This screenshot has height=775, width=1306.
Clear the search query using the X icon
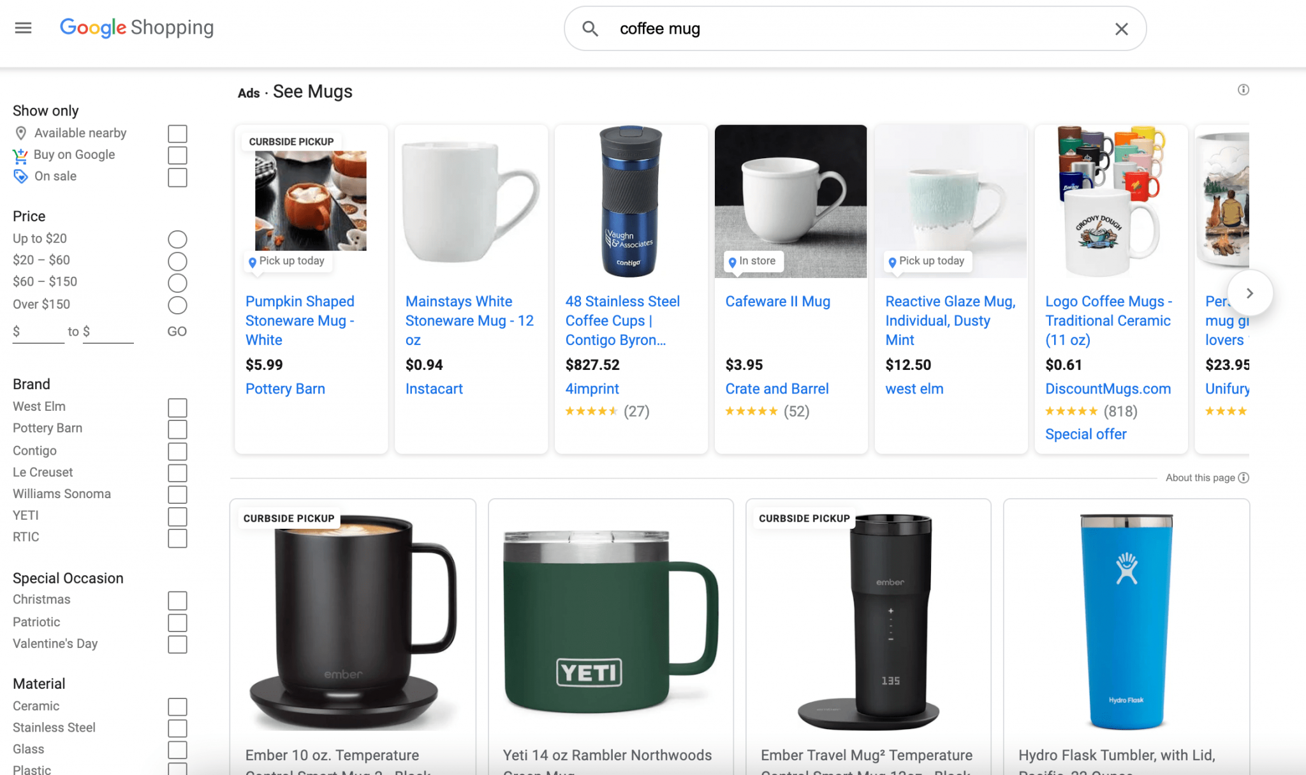pos(1122,29)
